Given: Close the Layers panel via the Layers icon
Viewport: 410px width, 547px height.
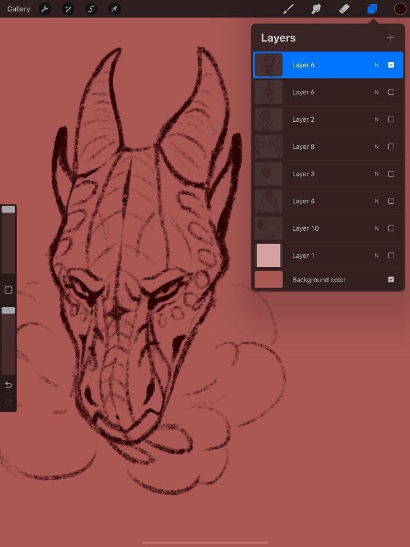Looking at the screenshot, I should coord(372,9).
